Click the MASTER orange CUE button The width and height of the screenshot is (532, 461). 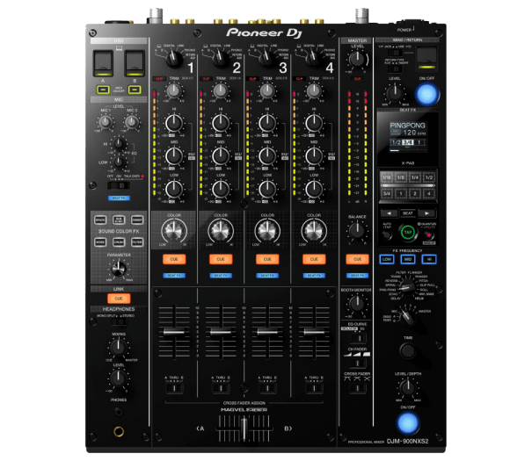point(357,259)
